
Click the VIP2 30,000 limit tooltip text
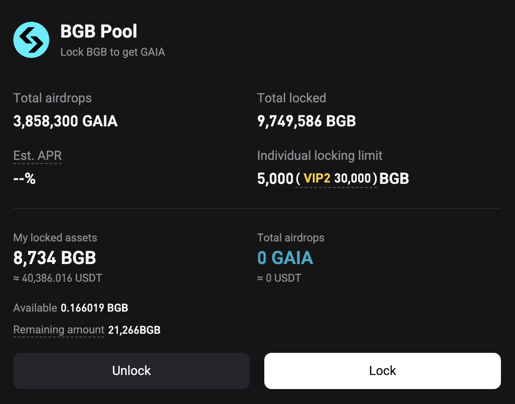coord(337,178)
